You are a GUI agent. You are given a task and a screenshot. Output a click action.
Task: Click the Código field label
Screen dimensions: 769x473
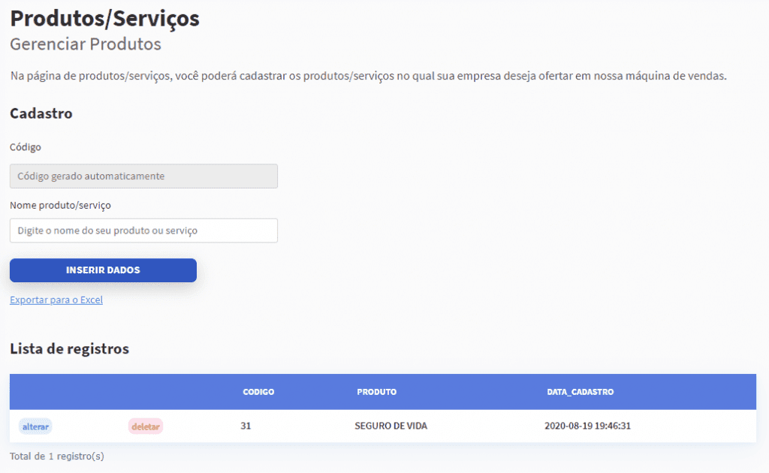(x=26, y=147)
